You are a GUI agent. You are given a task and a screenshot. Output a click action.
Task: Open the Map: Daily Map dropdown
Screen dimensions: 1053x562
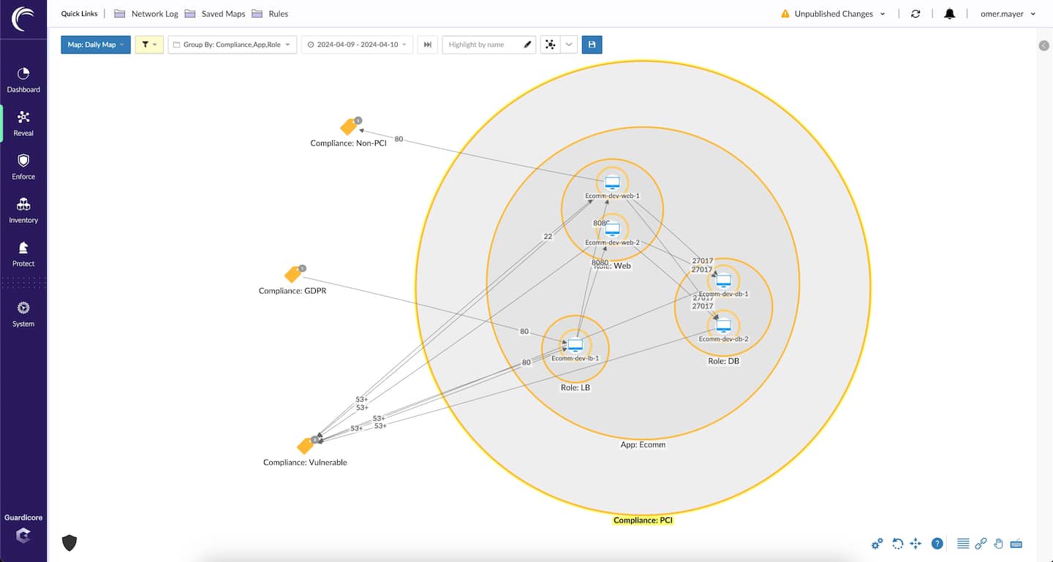pyautogui.click(x=95, y=45)
